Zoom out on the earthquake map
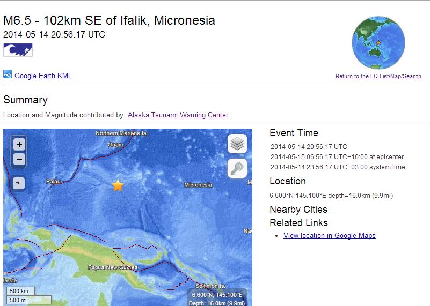This screenshot has height=306, width=430. coord(19,159)
